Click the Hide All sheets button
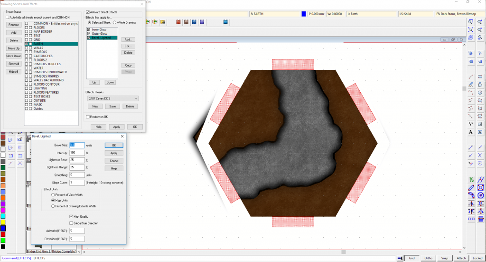486x262 pixels. pyautogui.click(x=14, y=71)
